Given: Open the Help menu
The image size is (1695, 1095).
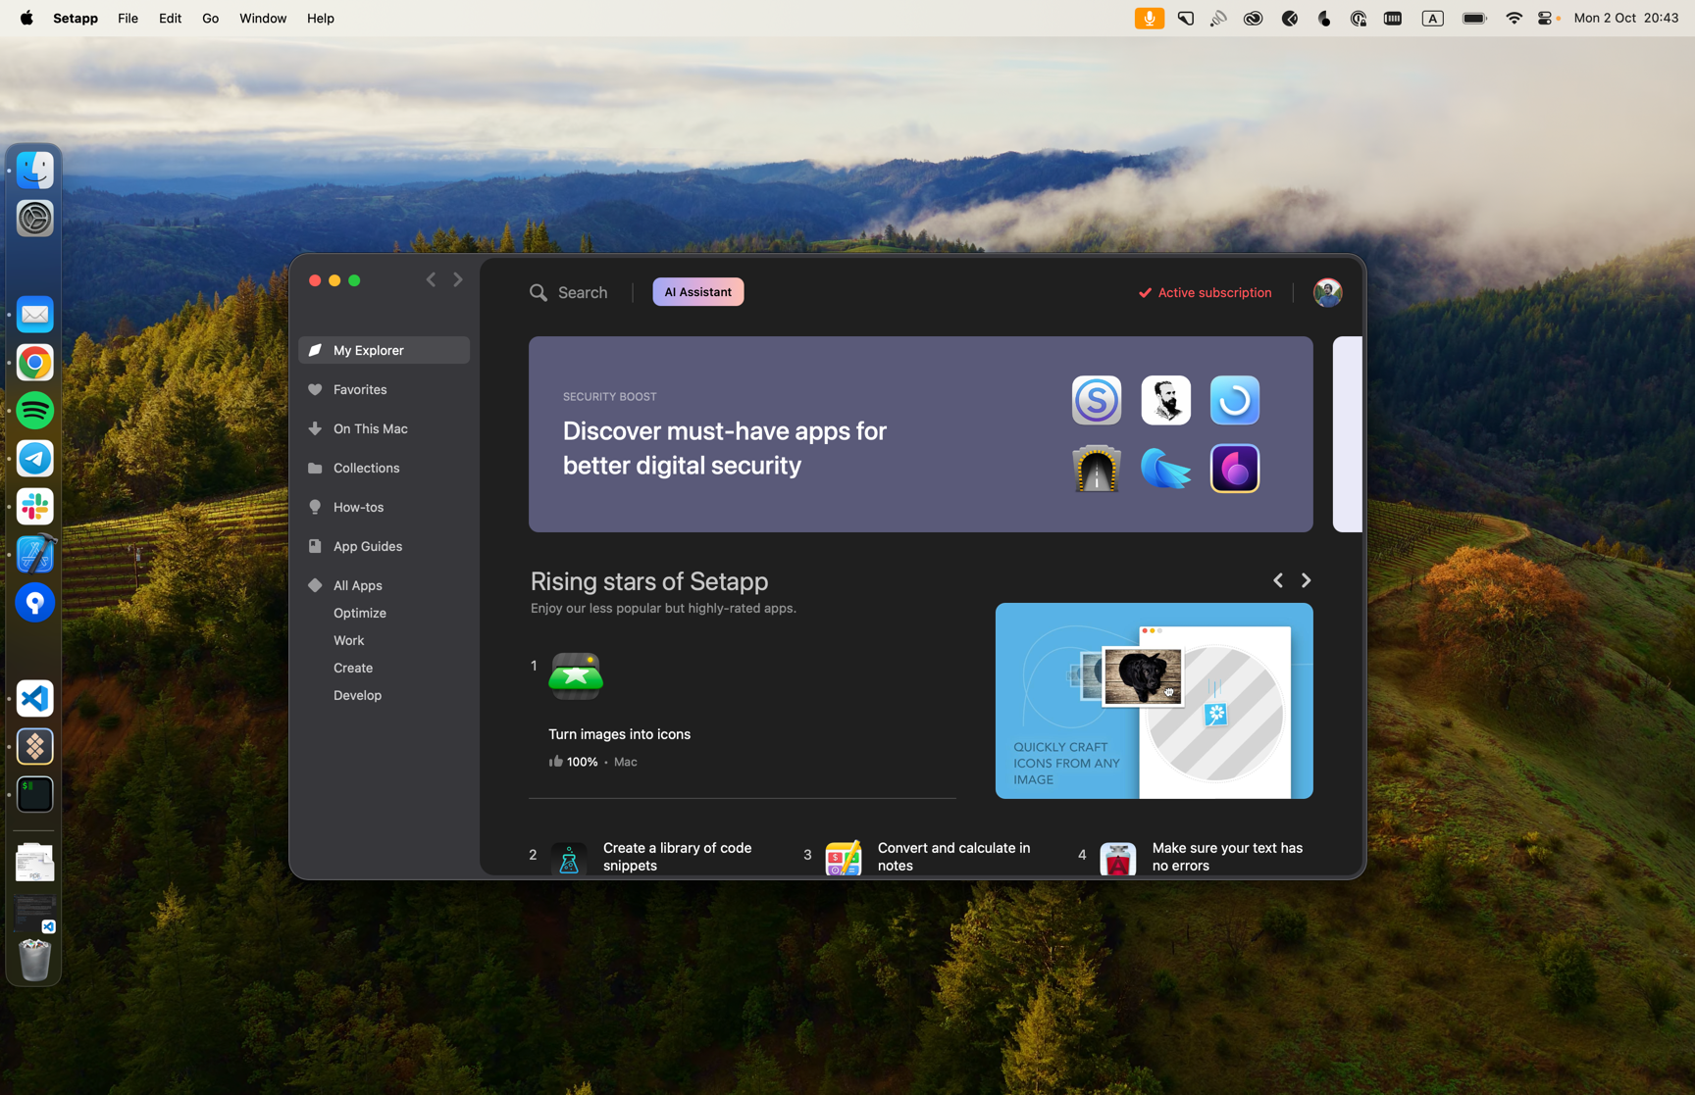Looking at the screenshot, I should (320, 18).
